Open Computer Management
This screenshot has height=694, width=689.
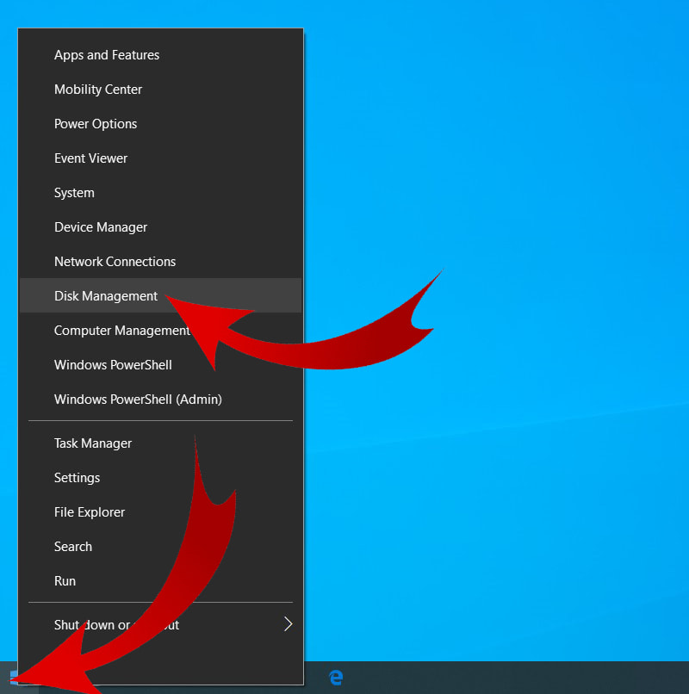tap(121, 330)
